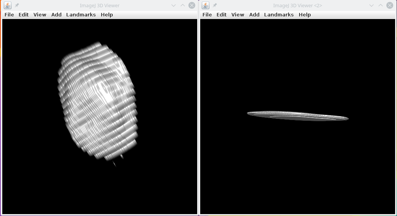The image size is (397, 216).
Task: Close the left ImageJ 3D Viewer window
Action: [x=192, y=5]
